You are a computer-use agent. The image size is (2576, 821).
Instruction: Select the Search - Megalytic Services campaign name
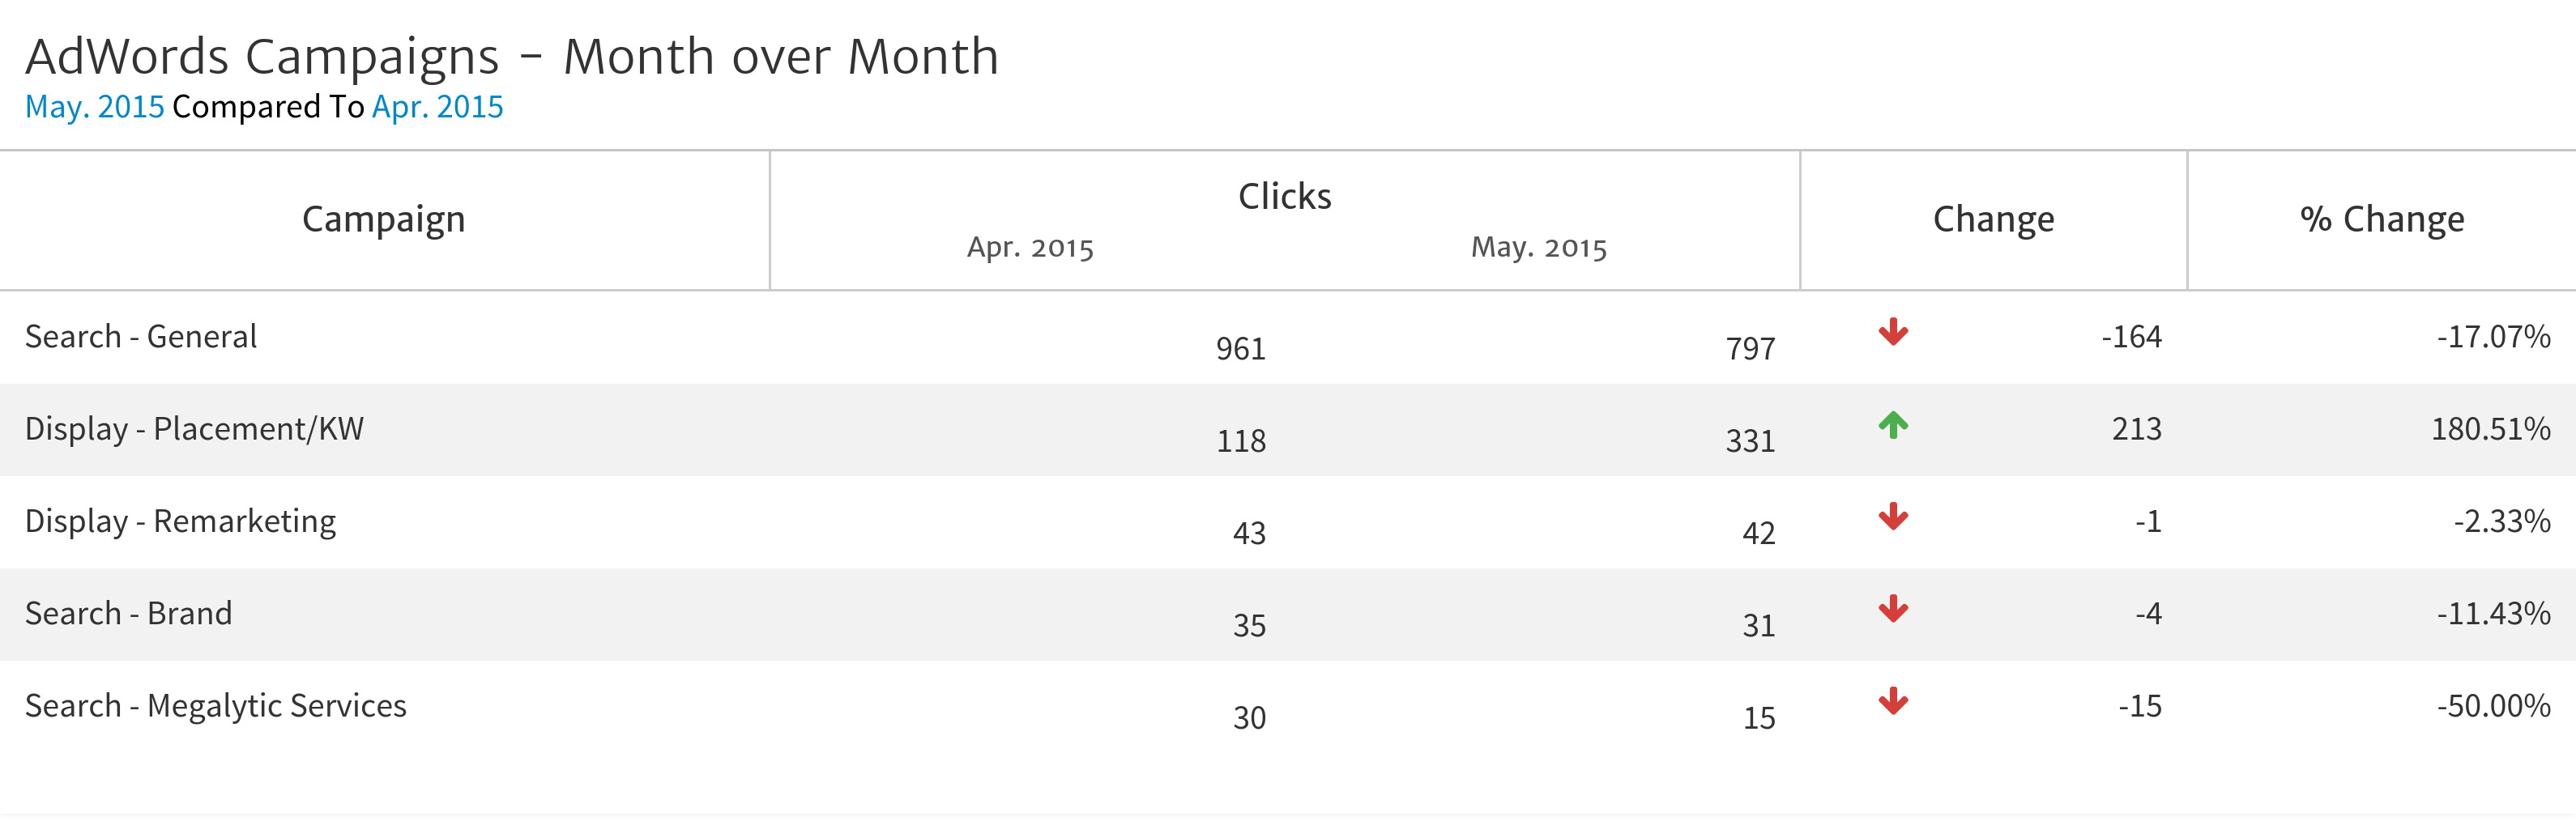215,706
